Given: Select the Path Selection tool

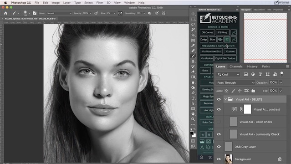Looking at the screenshot, I should 193,103.
